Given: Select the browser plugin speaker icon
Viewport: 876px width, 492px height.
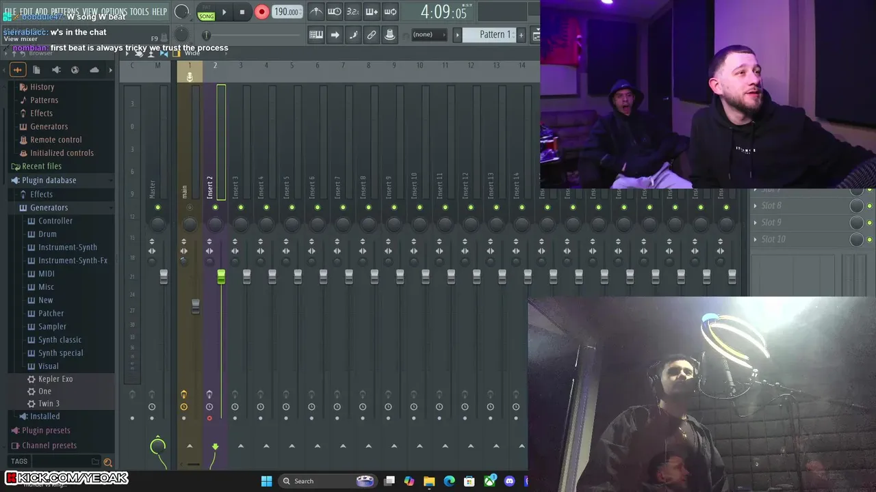Looking at the screenshot, I should pos(56,70).
